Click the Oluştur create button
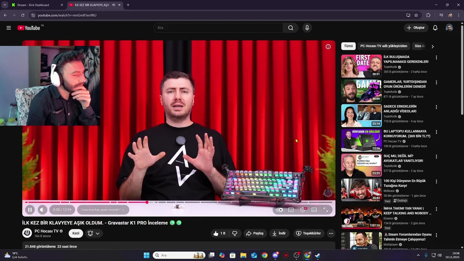Viewport: 464px width, 261px height. (416, 28)
